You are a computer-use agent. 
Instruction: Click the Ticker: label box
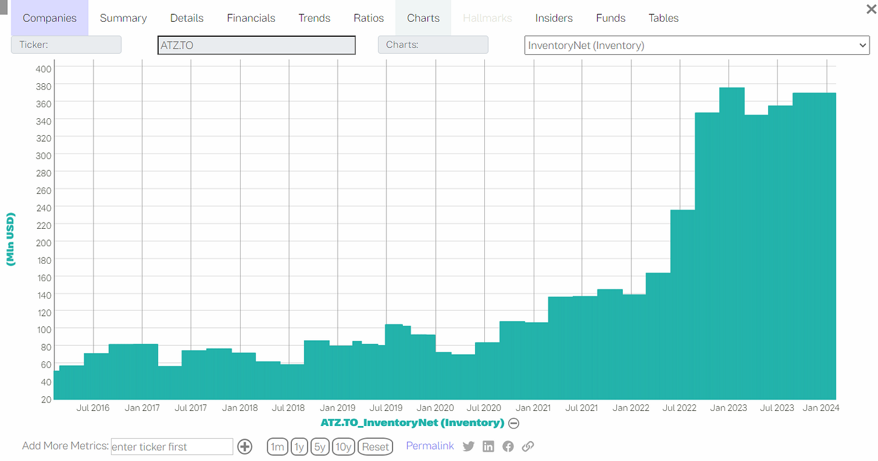click(x=66, y=45)
